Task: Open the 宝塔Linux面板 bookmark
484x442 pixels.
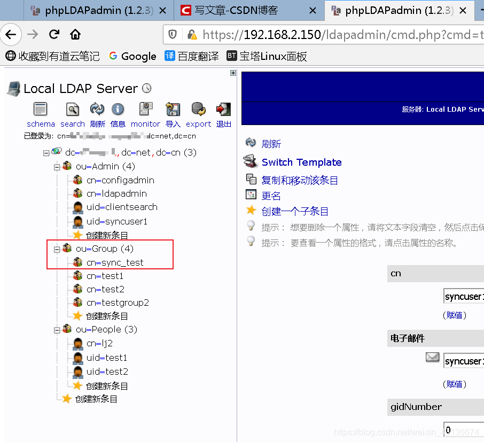Action: 267,56
